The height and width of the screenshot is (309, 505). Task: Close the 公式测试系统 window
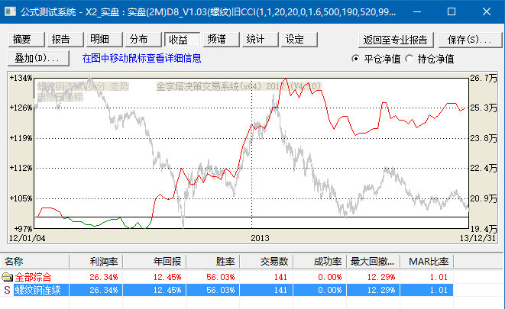pos(487,12)
